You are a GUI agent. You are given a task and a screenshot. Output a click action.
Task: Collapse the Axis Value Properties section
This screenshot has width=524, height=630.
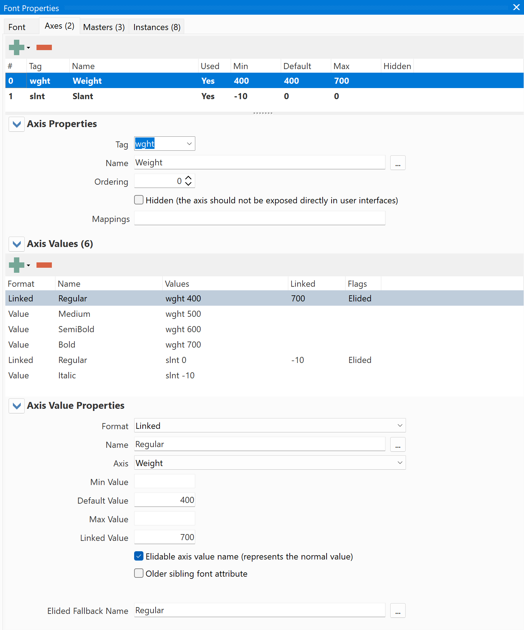tap(16, 406)
